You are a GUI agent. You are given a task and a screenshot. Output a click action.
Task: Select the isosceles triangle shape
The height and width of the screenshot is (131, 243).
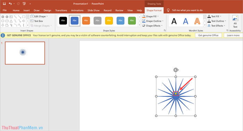pos(11,21)
